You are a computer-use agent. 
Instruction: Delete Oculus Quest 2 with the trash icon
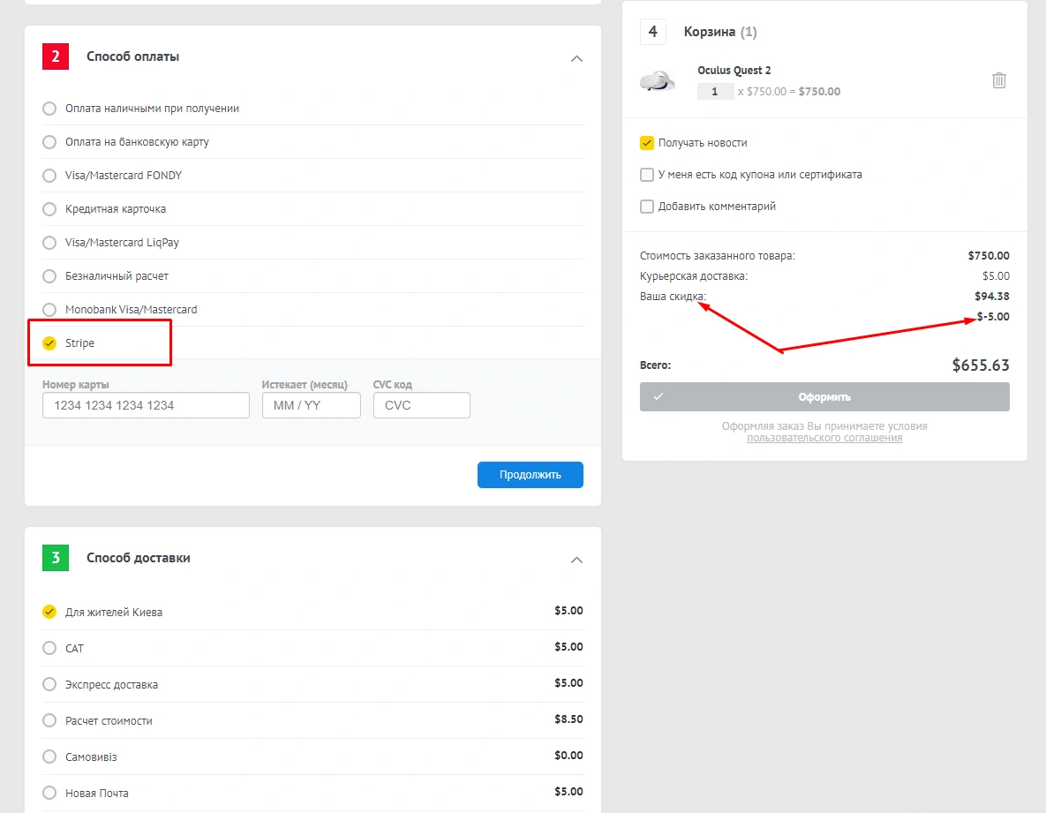pyautogui.click(x=998, y=80)
